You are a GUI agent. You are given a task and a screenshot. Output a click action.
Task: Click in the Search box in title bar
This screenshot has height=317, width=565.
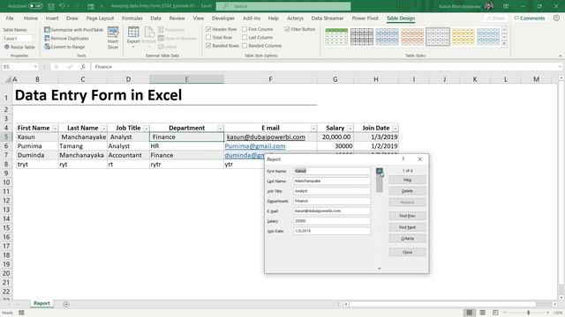coord(283,6)
